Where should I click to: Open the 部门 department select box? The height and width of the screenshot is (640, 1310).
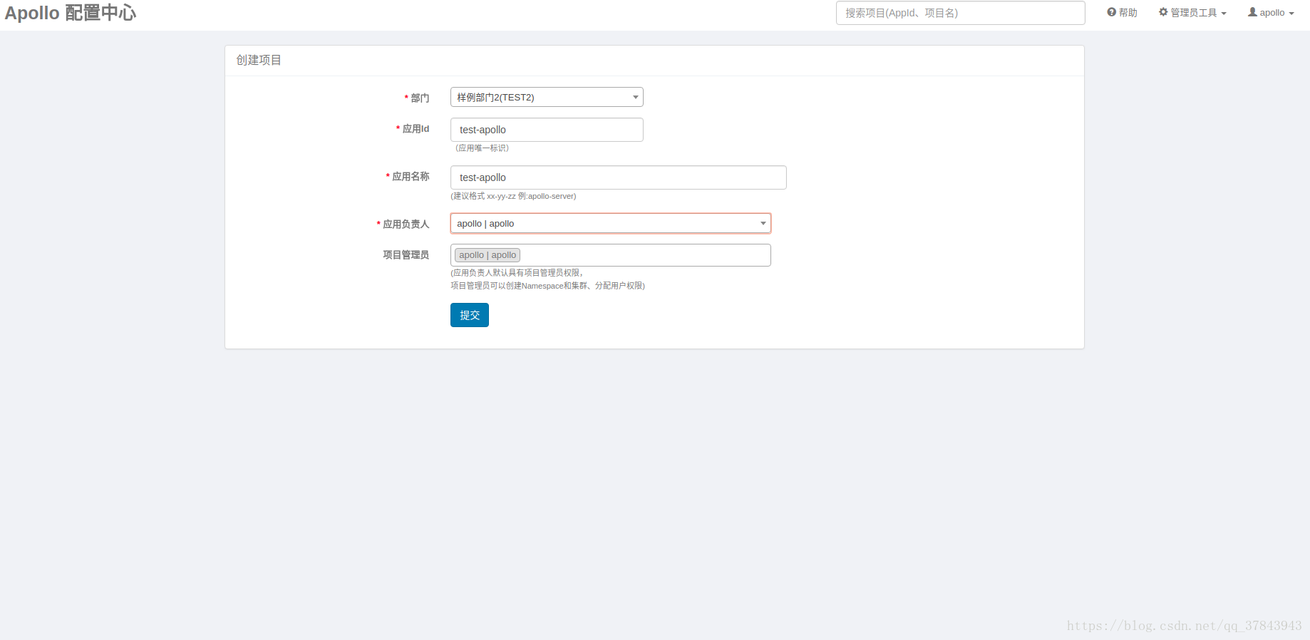pos(547,97)
